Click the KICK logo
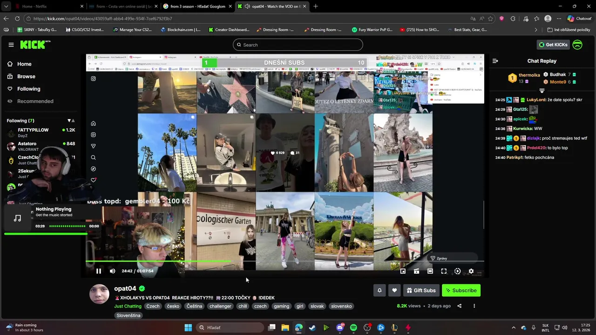The width and height of the screenshot is (596, 335). [x=35, y=45]
